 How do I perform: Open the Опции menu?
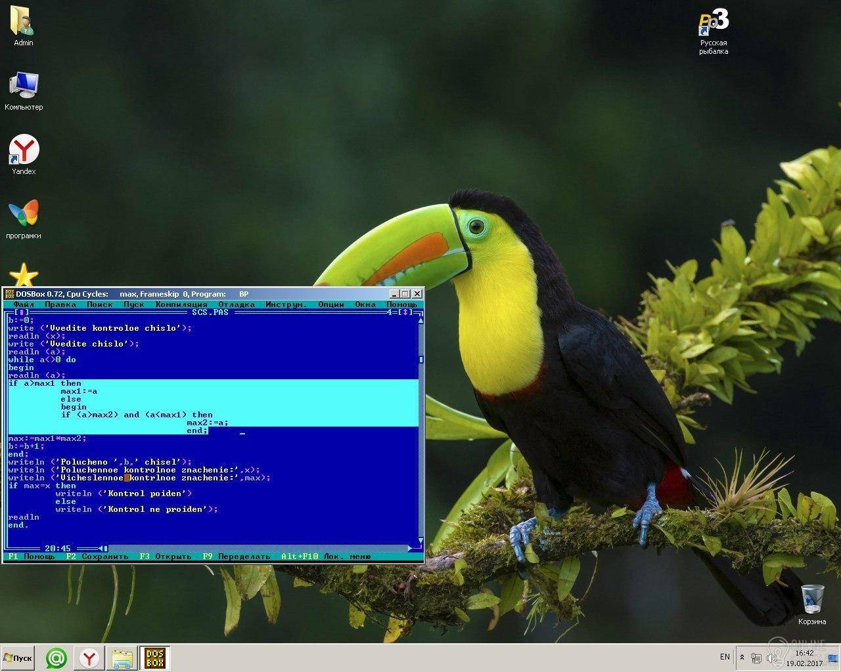[331, 304]
